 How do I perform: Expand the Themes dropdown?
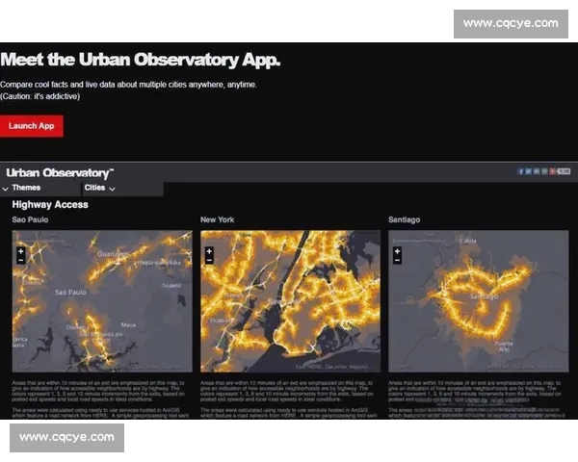26,188
